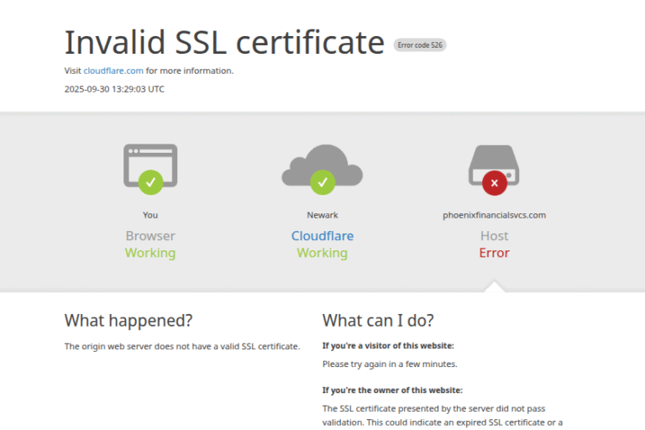645x430 pixels.
Task: Click the green checkmark on the cloud icon
Action: [322, 181]
